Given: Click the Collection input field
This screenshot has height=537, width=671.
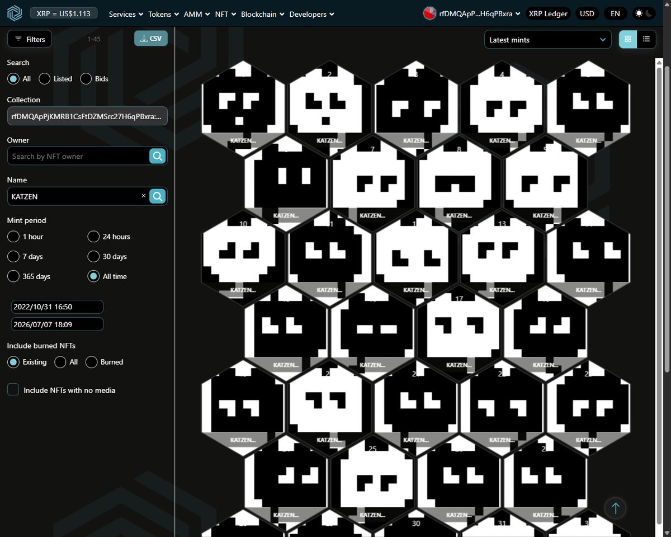Looking at the screenshot, I should [87, 116].
